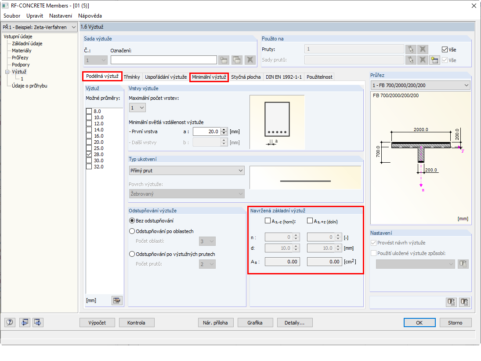Select Podpory in navigation tree
Screen dimensions: 481x361
pyautogui.click(x=21, y=65)
